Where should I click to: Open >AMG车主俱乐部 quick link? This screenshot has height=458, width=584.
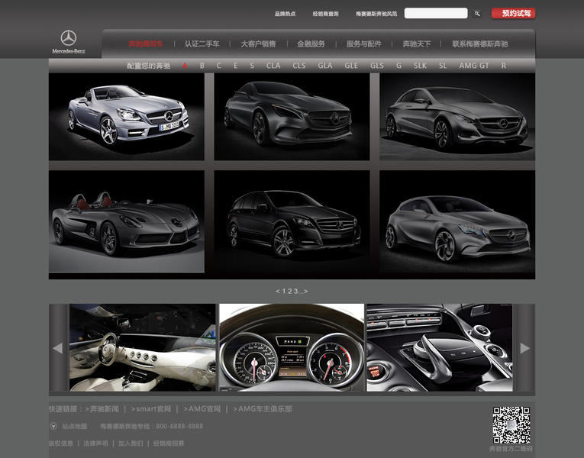click(263, 409)
